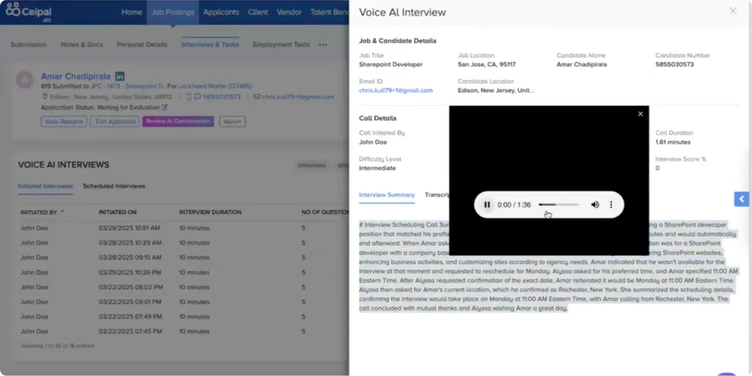The image size is (752, 376).
Task: Click the Interviews pill button
Action: tap(312, 165)
